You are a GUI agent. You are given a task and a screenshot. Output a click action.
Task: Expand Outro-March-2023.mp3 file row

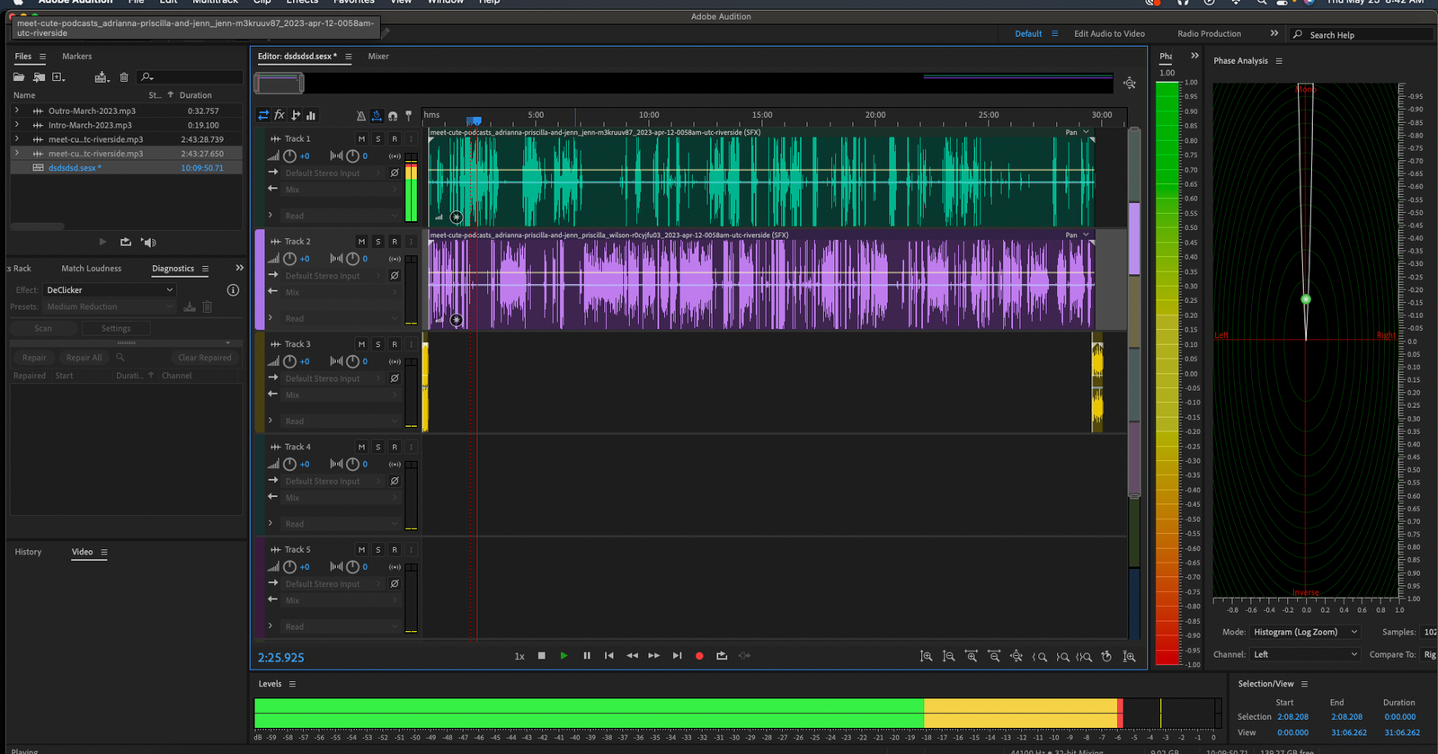click(x=17, y=111)
